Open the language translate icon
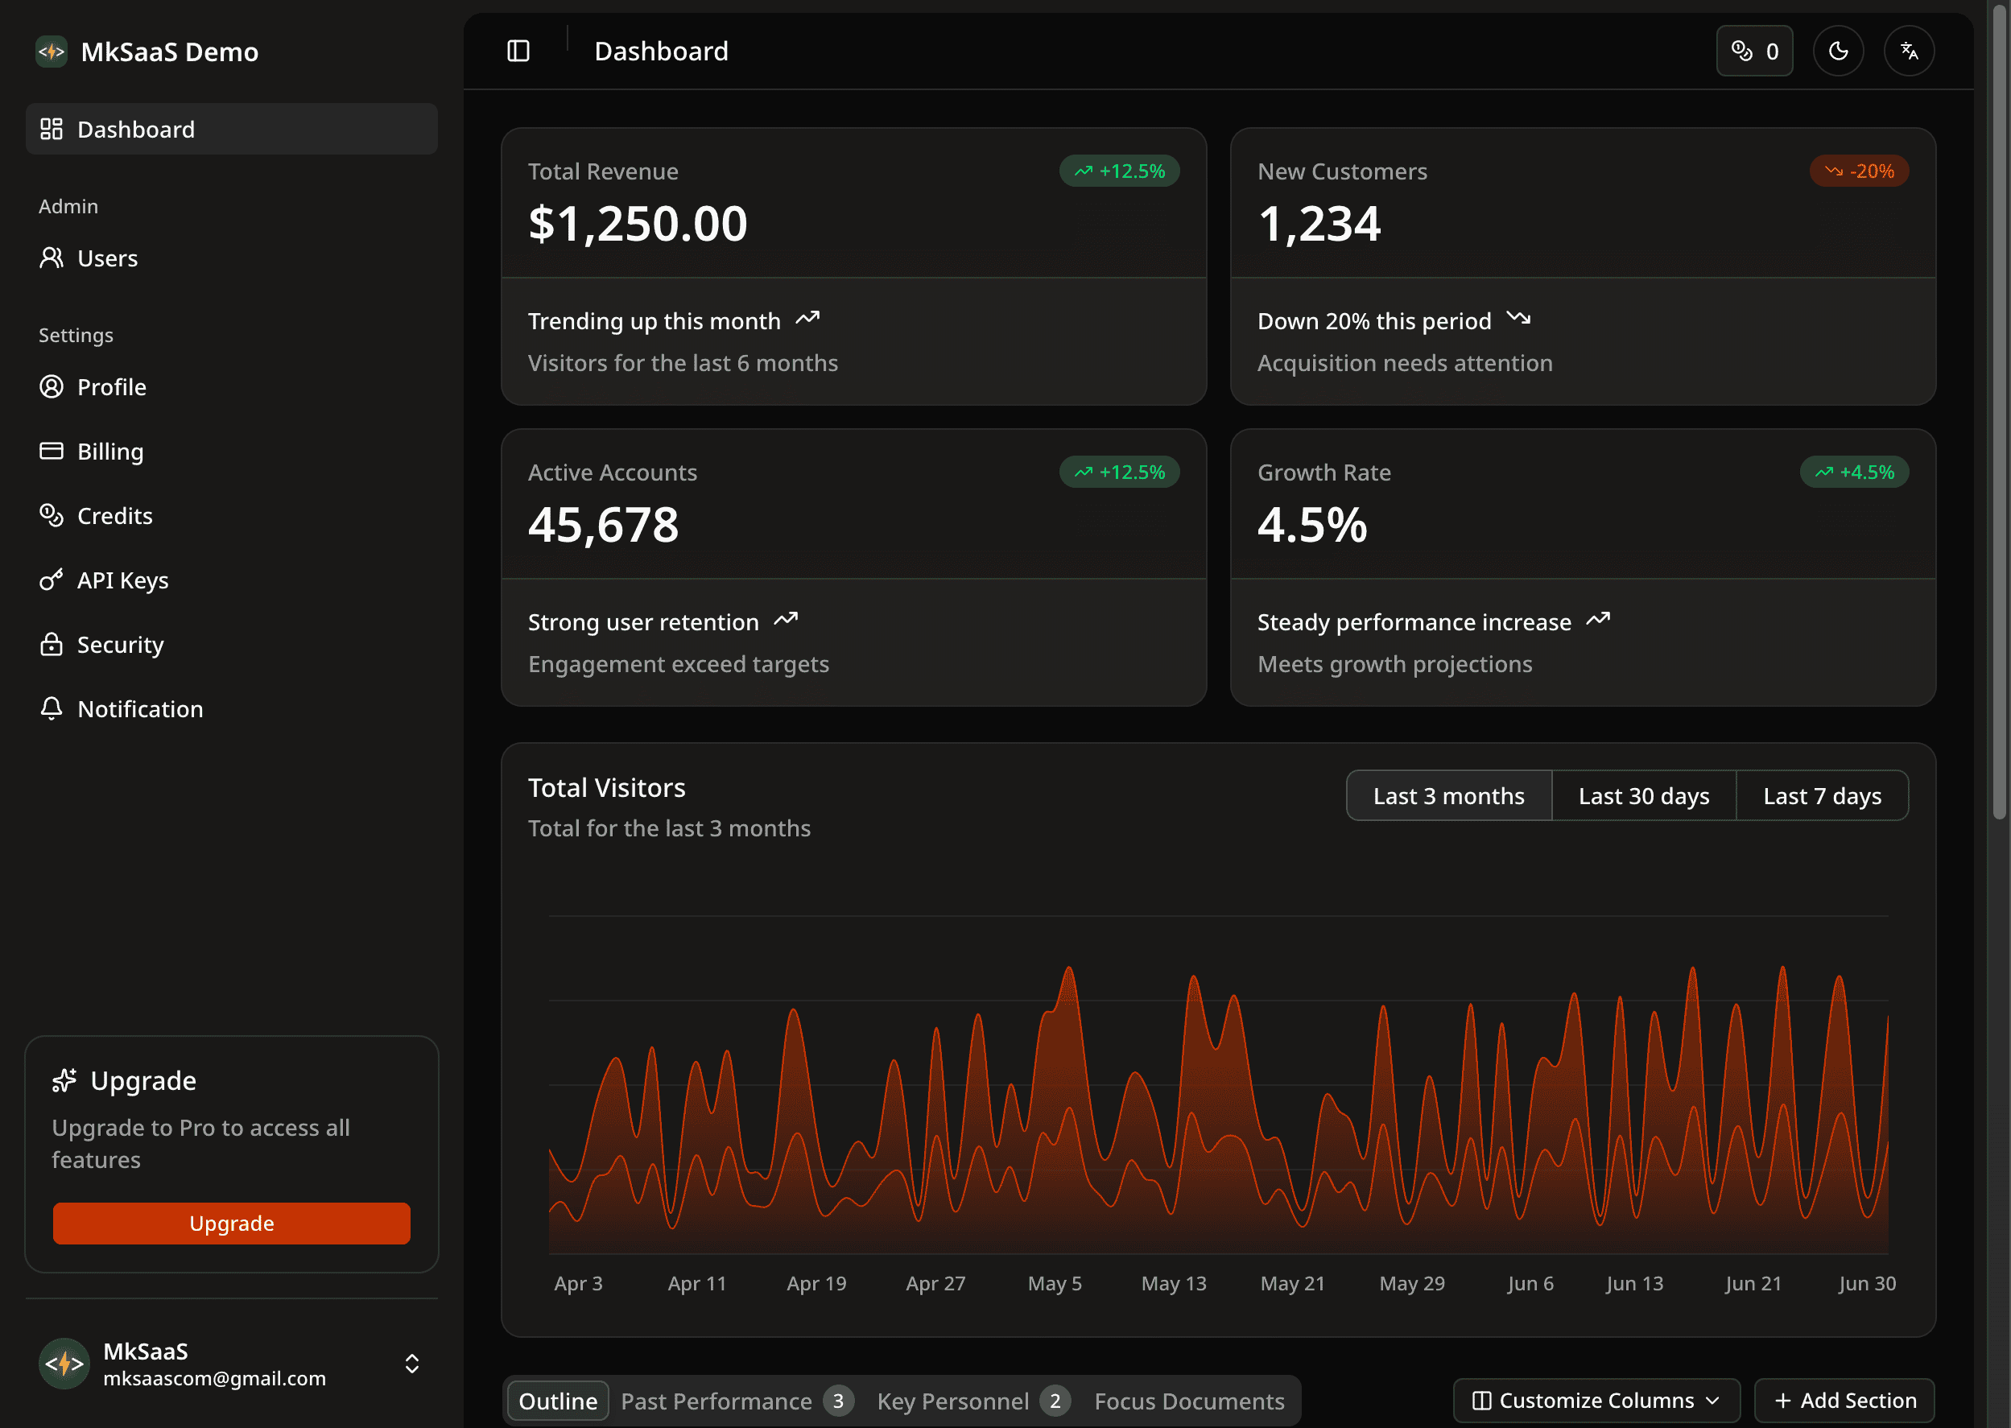 pos(1908,51)
